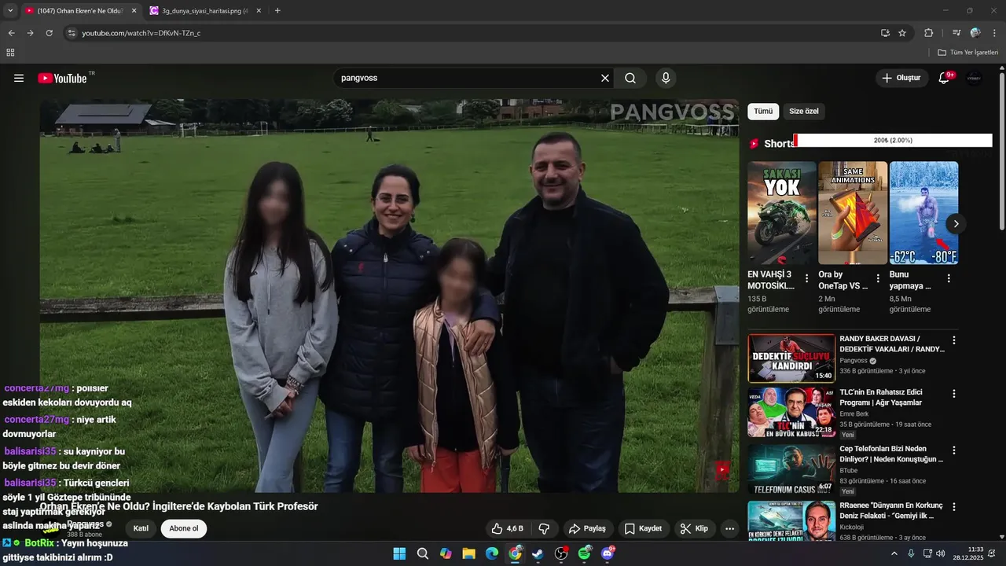This screenshot has width=1006, height=566.
Task: Open TLC'nin En Büyük Kabusu thumbnail
Action: coord(791,413)
